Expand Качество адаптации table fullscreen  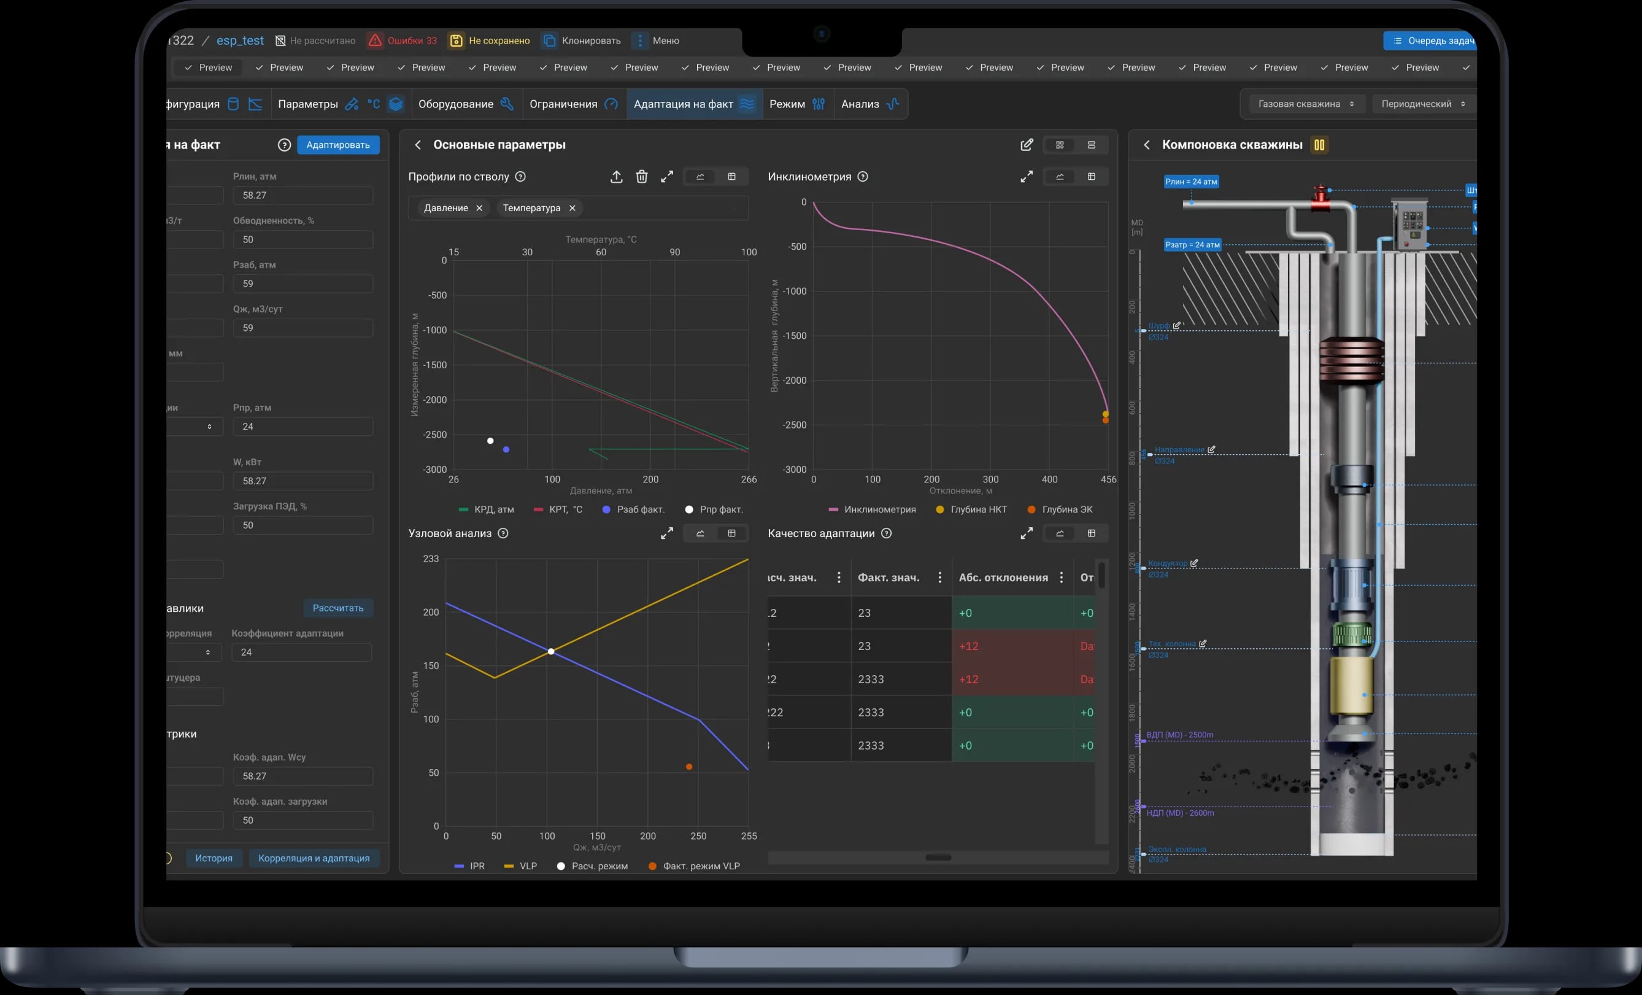tap(1027, 533)
